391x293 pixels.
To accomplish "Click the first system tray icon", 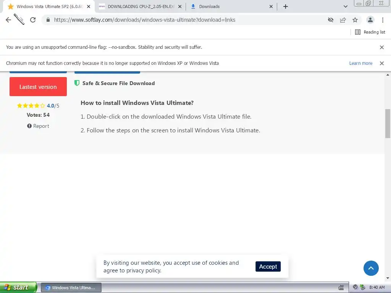I will click(355, 287).
